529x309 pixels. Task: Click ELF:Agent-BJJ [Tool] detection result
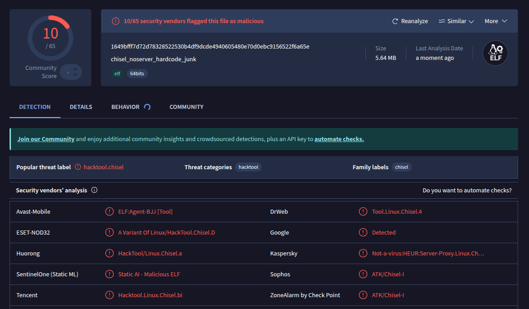[x=145, y=211]
